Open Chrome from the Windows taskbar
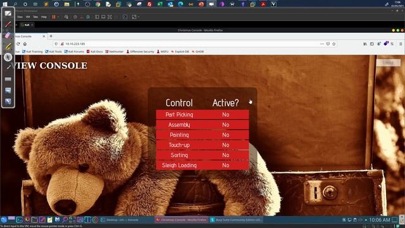 pos(97,4)
